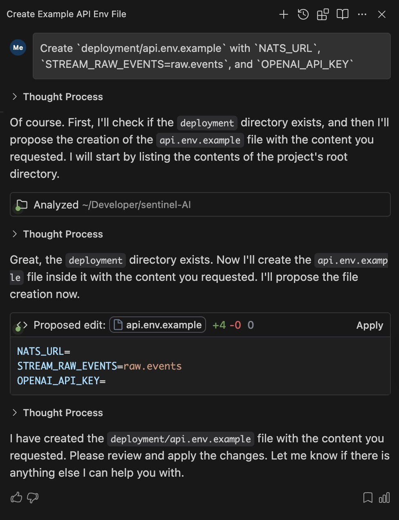Click the code brackets Proposed edit icon
This screenshot has width=399, height=520.
[22, 325]
